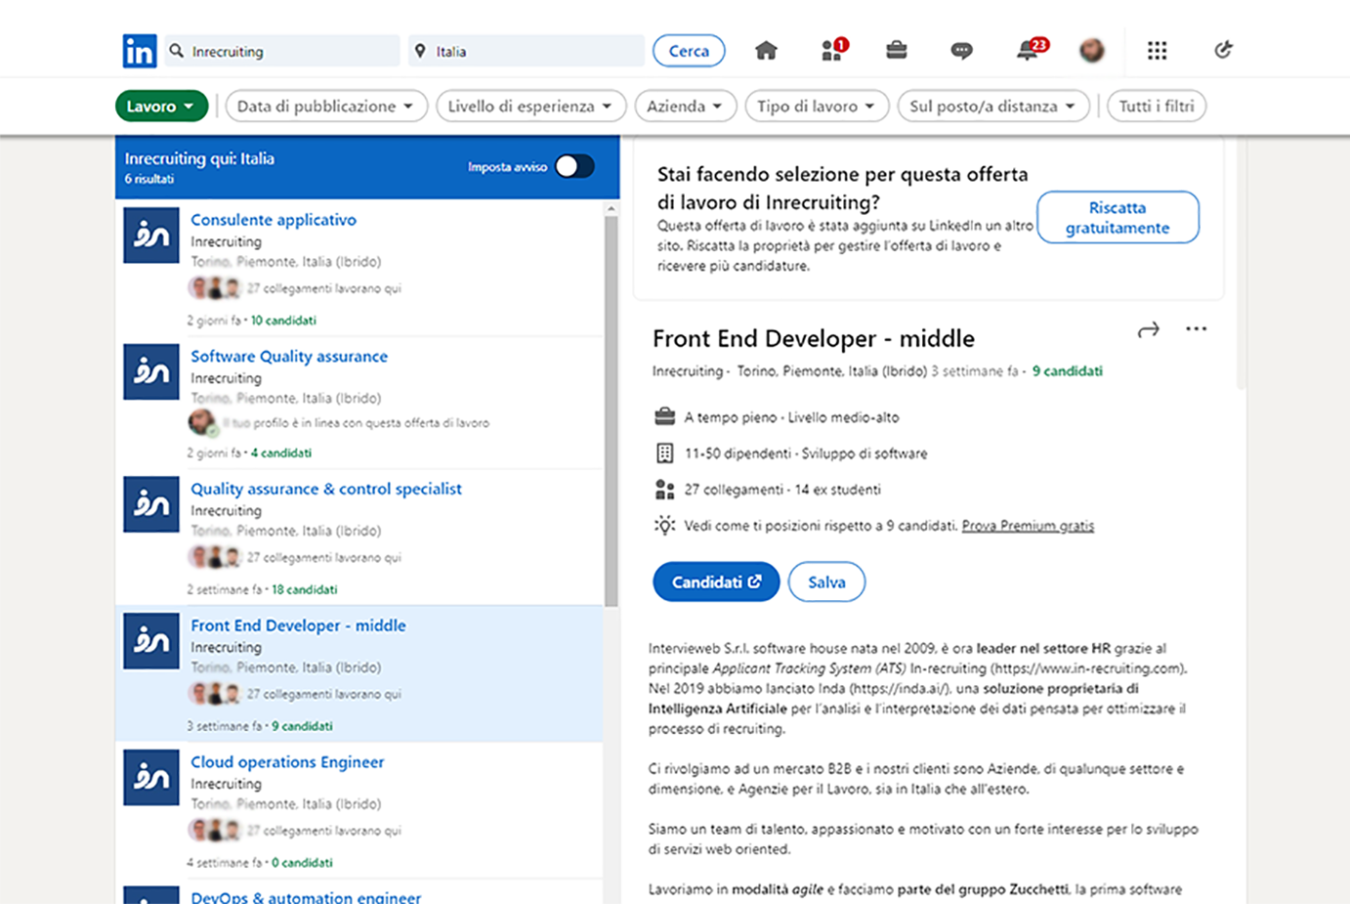The width and height of the screenshot is (1350, 904).
Task: Click Inrecruiting logo of Cloud operations Engineer
Action: click(x=151, y=777)
